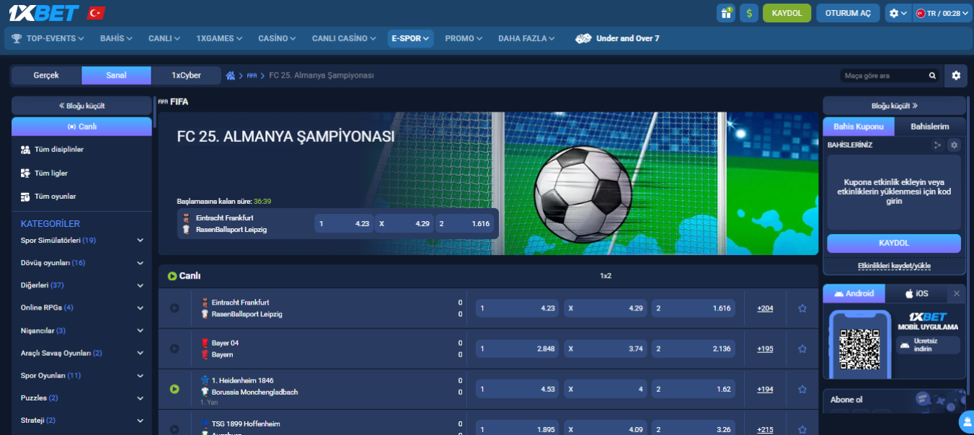This screenshot has width=974, height=435.
Task: Collapse the right Bloğu küçült panel
Action: 894,105
